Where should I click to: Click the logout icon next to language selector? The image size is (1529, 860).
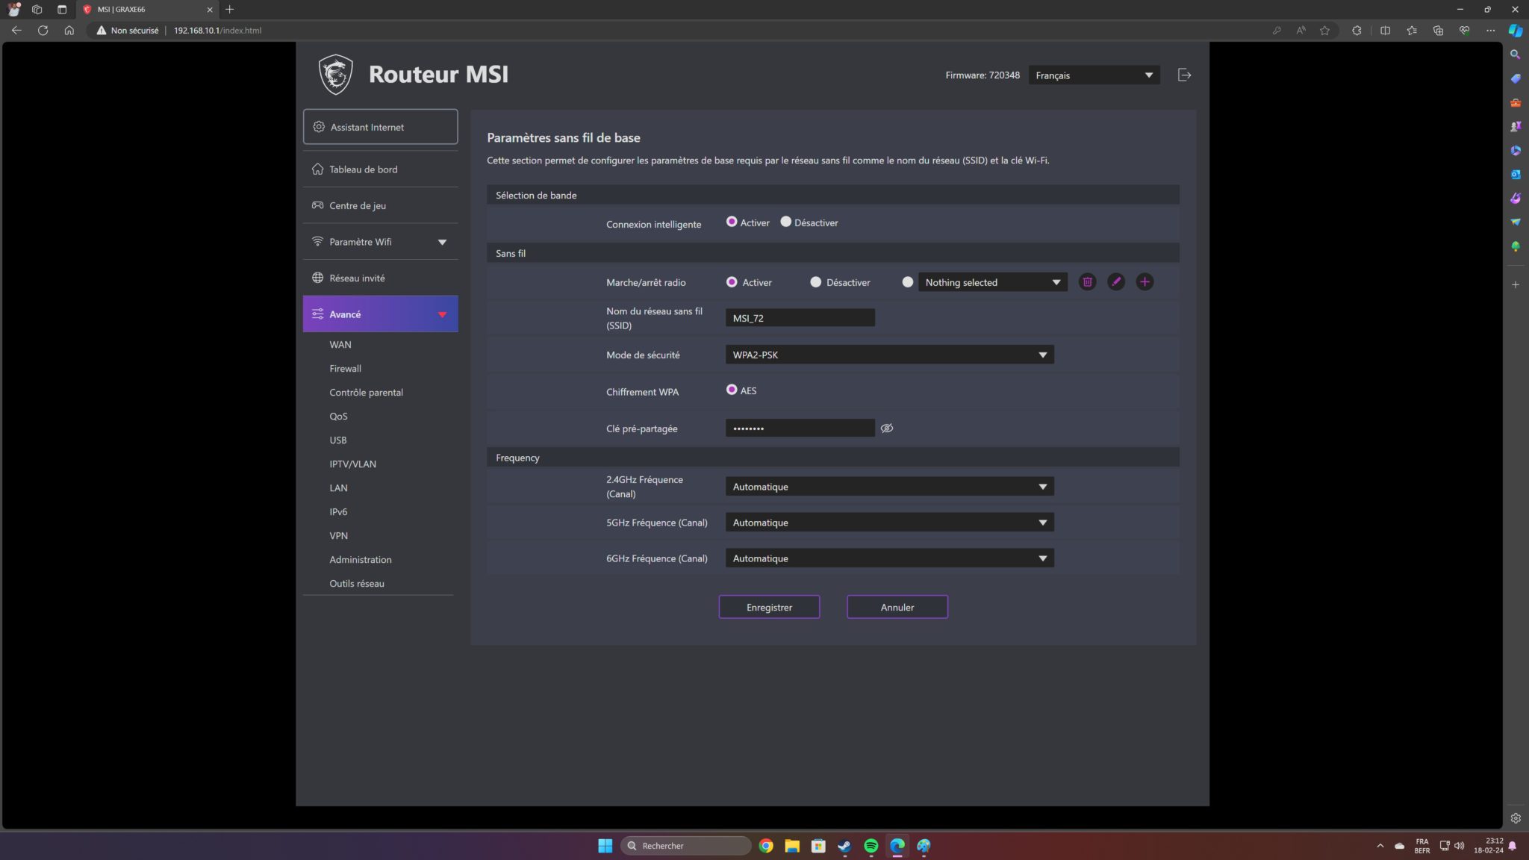coord(1184,75)
